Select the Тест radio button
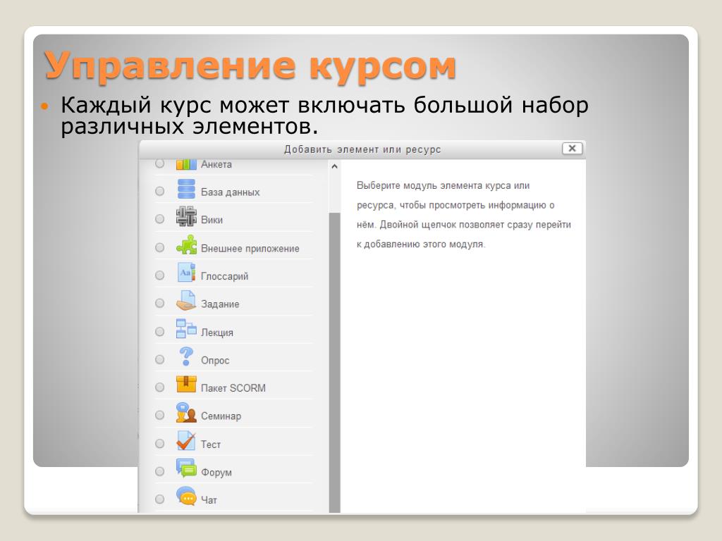This screenshot has height=541, width=722. click(x=160, y=444)
